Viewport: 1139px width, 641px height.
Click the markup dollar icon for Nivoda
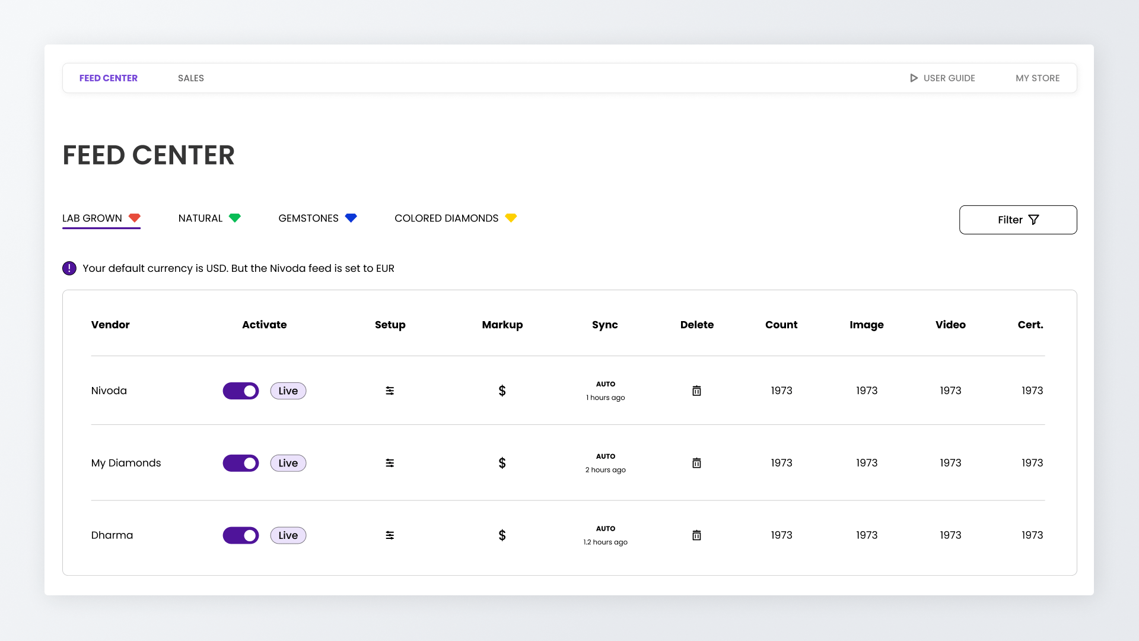502,391
